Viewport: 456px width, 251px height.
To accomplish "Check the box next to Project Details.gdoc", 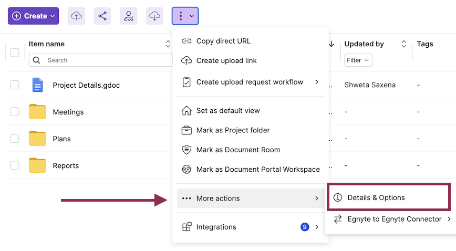I will pyautogui.click(x=15, y=85).
